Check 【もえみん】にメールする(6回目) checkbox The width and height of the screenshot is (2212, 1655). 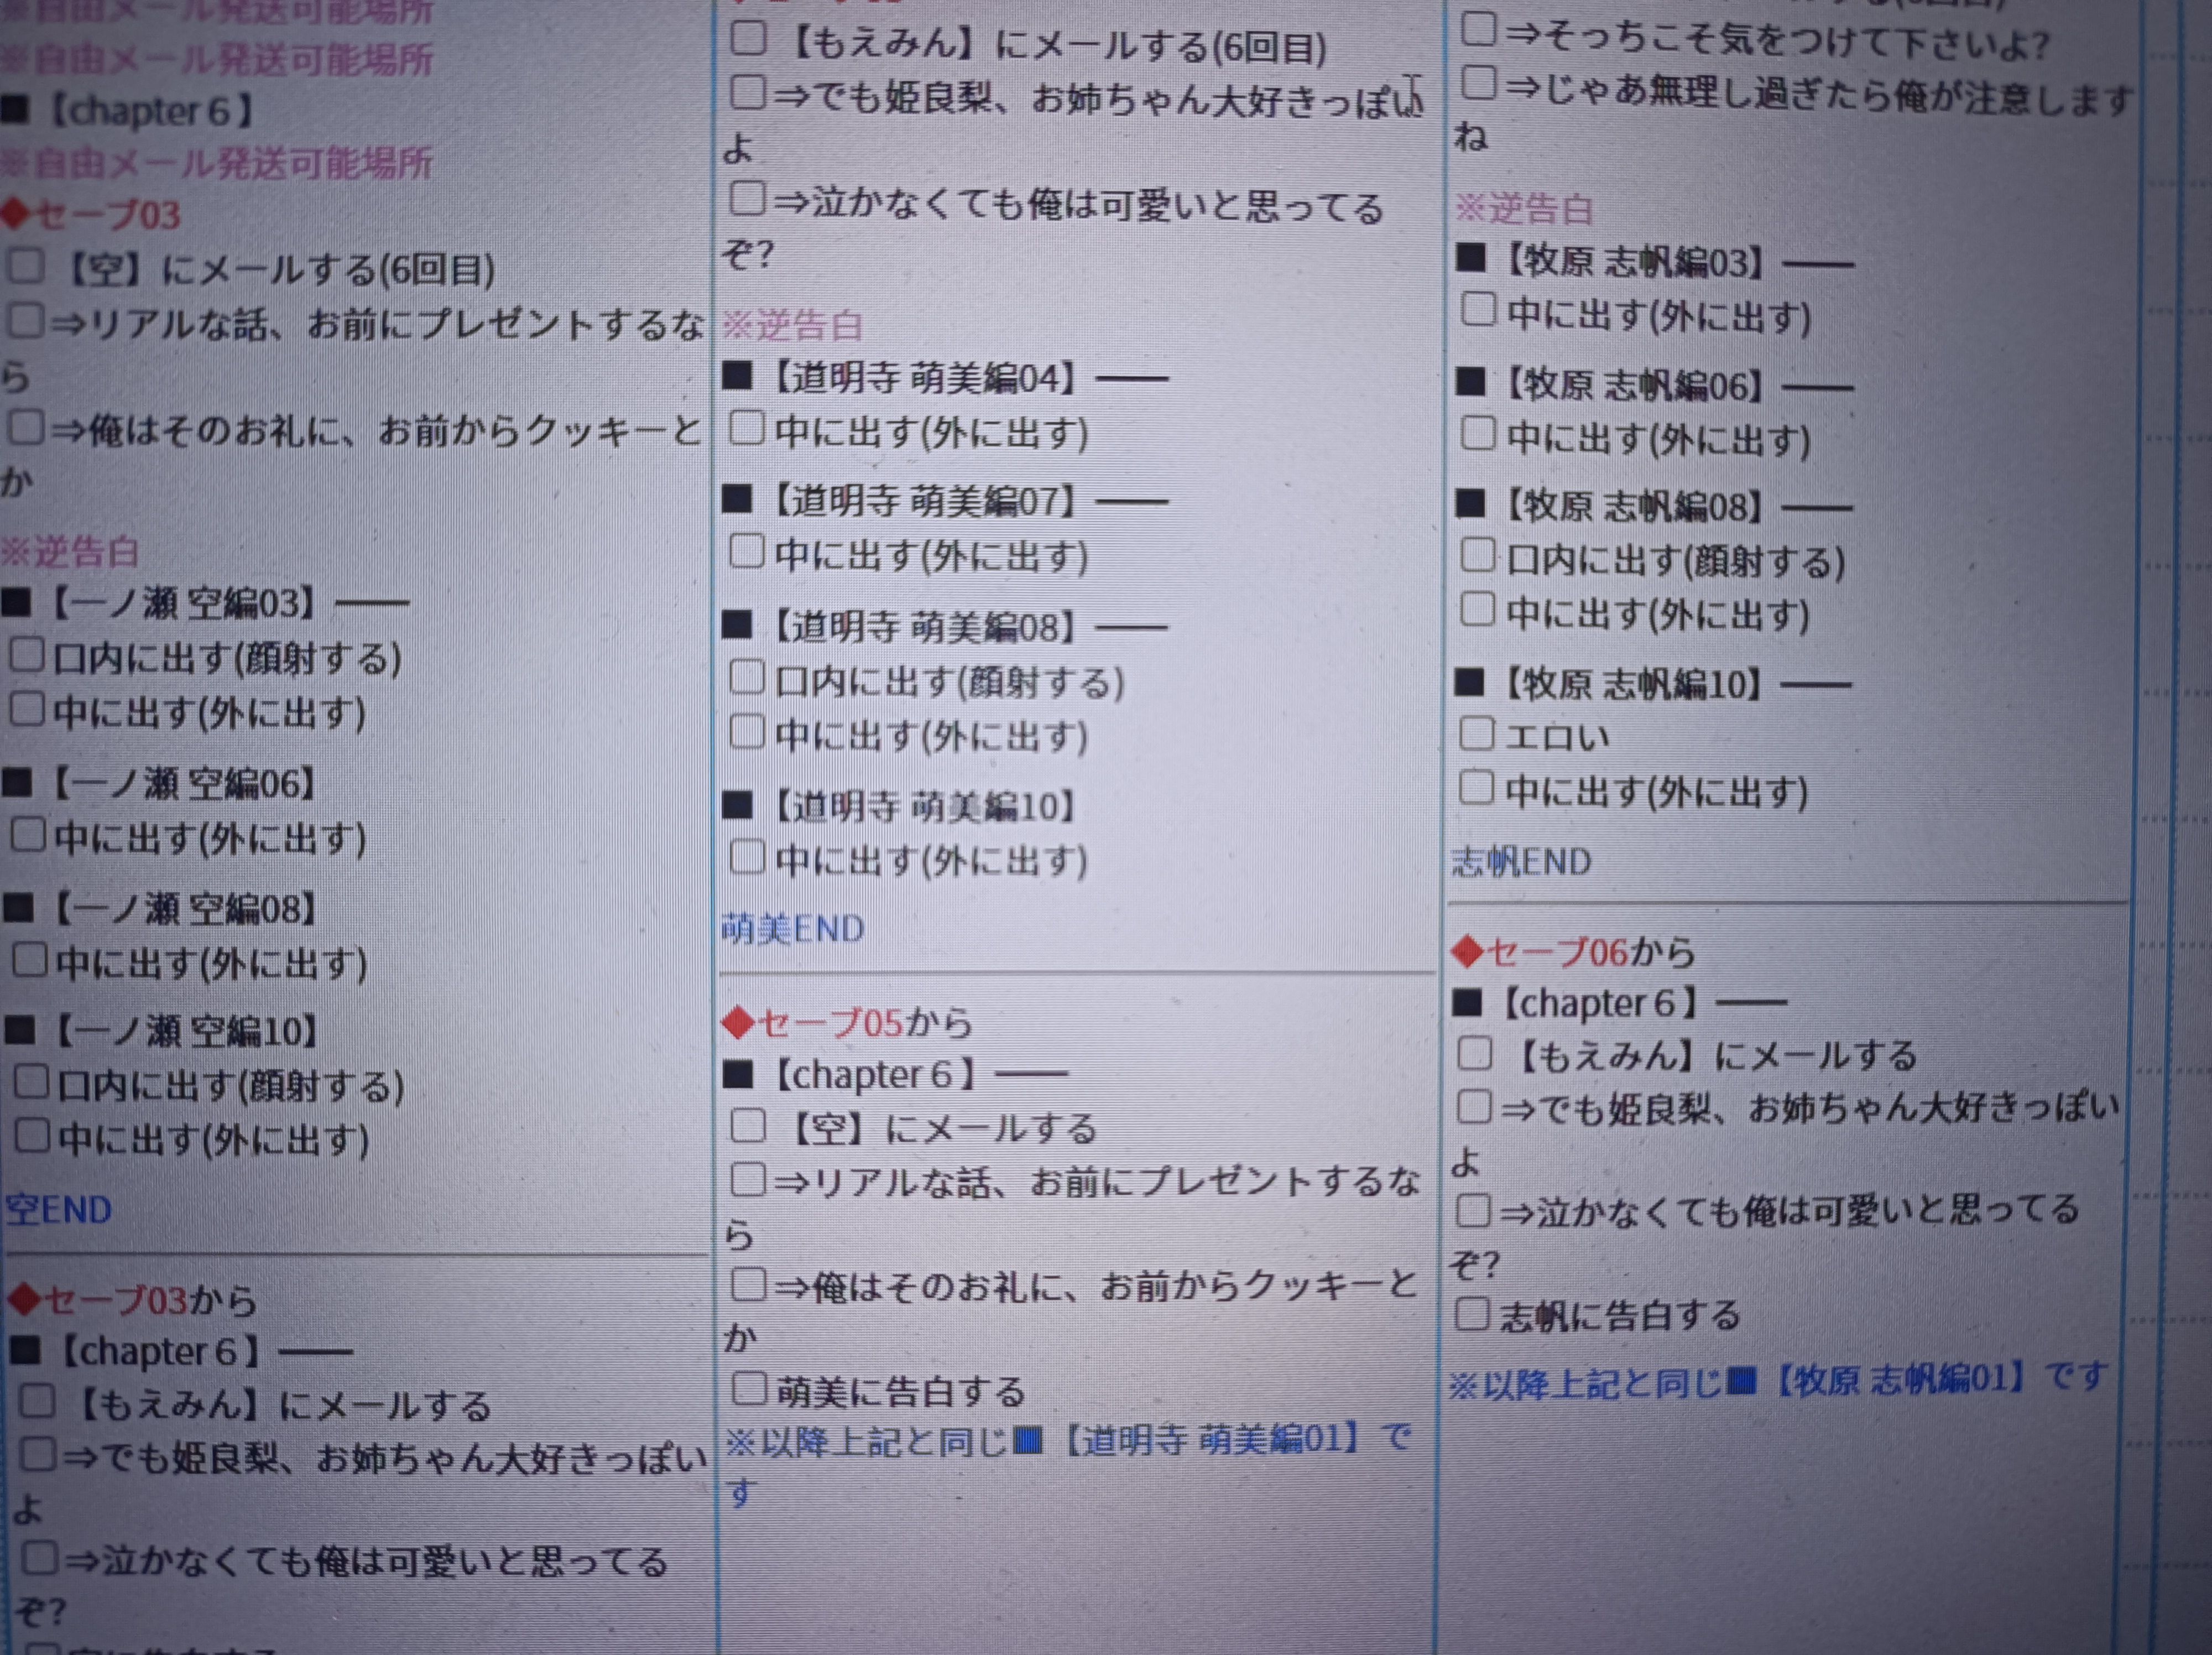pos(749,39)
